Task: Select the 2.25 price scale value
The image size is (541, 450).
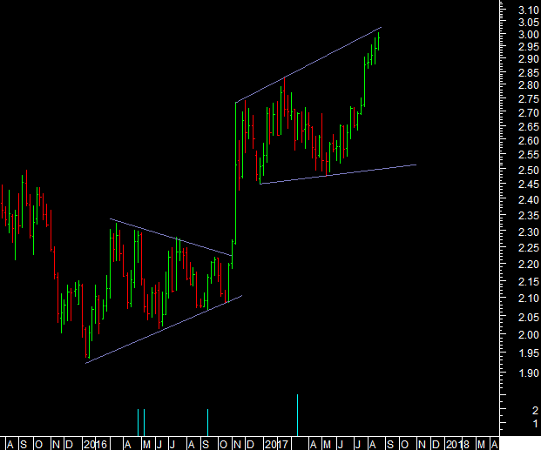Action: pos(529,247)
